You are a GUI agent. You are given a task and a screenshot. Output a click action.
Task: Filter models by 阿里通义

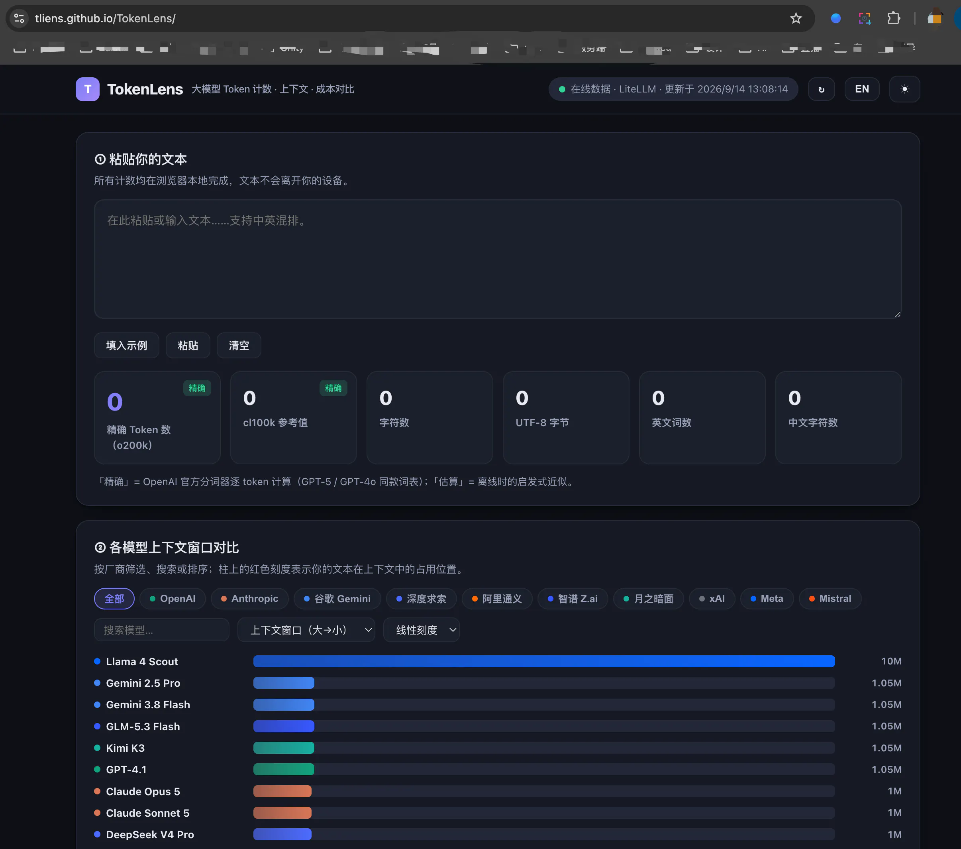pos(497,599)
